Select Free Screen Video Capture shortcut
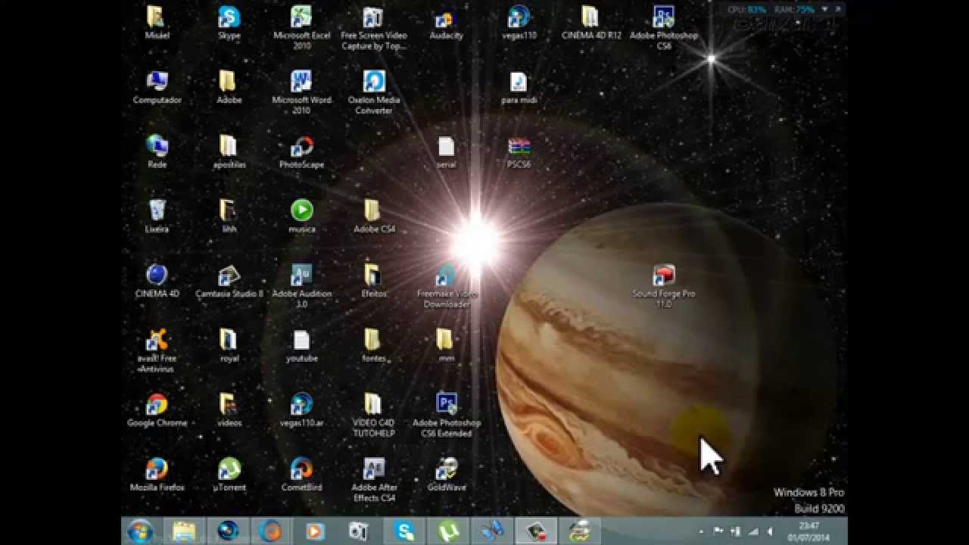The image size is (969, 545). (x=374, y=28)
